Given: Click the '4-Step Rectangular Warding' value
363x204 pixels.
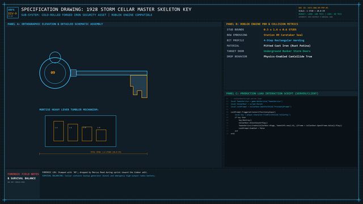Looking at the screenshot, I should 284,40.
